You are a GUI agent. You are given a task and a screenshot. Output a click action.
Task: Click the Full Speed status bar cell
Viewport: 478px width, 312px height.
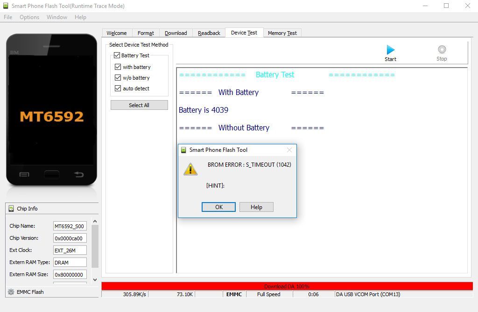coord(268,294)
